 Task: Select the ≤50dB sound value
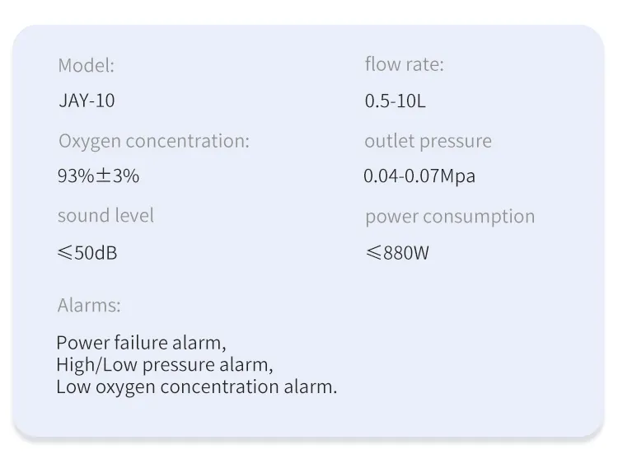click(87, 252)
